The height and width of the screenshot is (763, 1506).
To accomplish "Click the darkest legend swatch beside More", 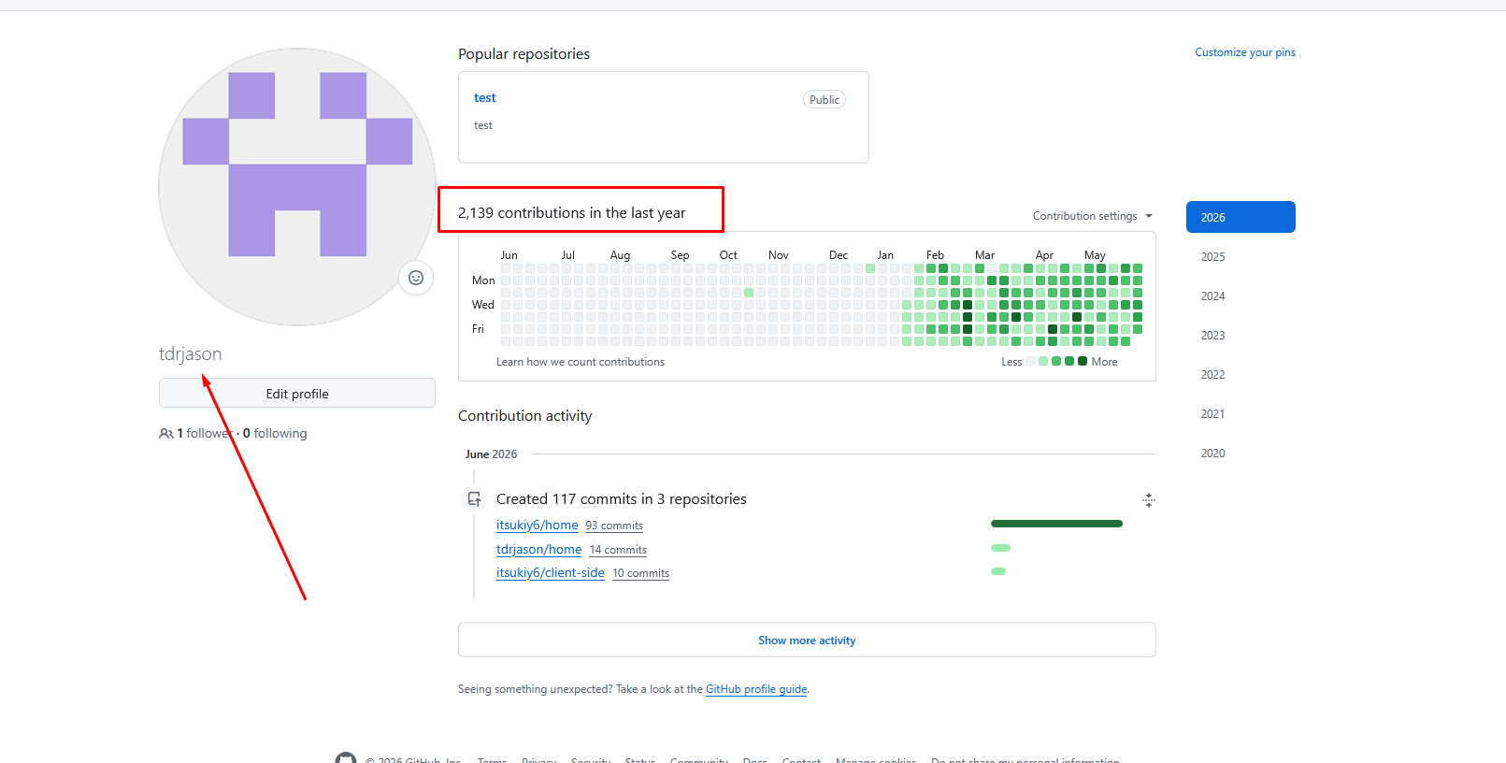I will coord(1083,361).
